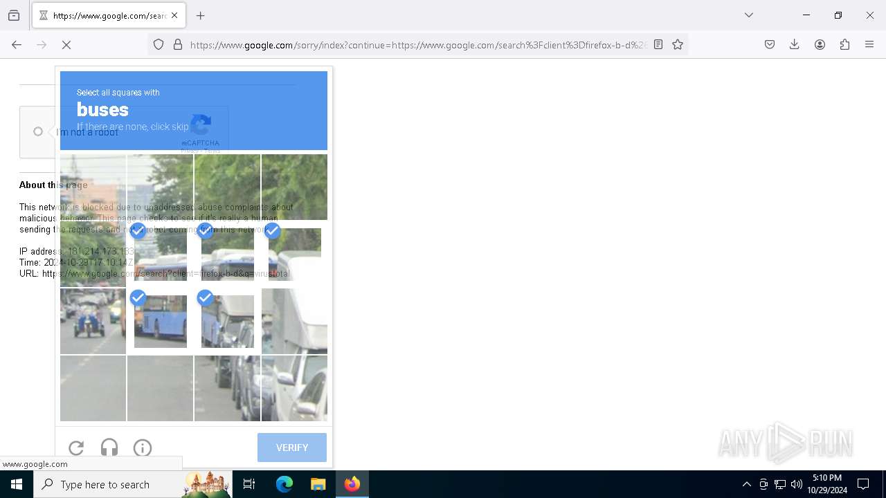Click the address bar URL

pyautogui.click(x=419, y=45)
